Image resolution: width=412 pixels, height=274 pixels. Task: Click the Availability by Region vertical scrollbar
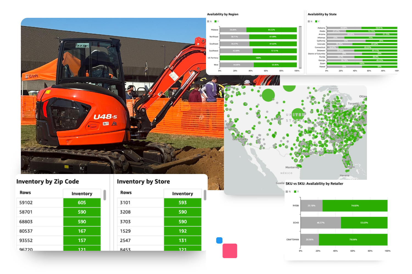[300, 47]
